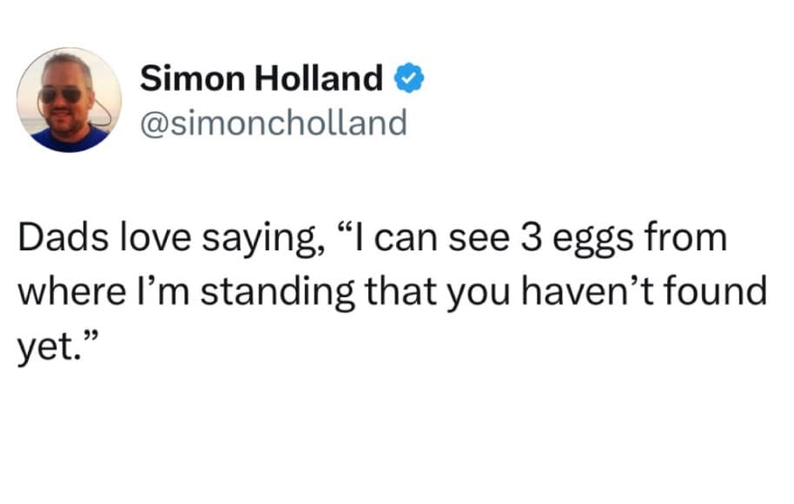The height and width of the screenshot is (504, 794).
Task: Click the blue verified checkmark badge
Action: click(409, 80)
